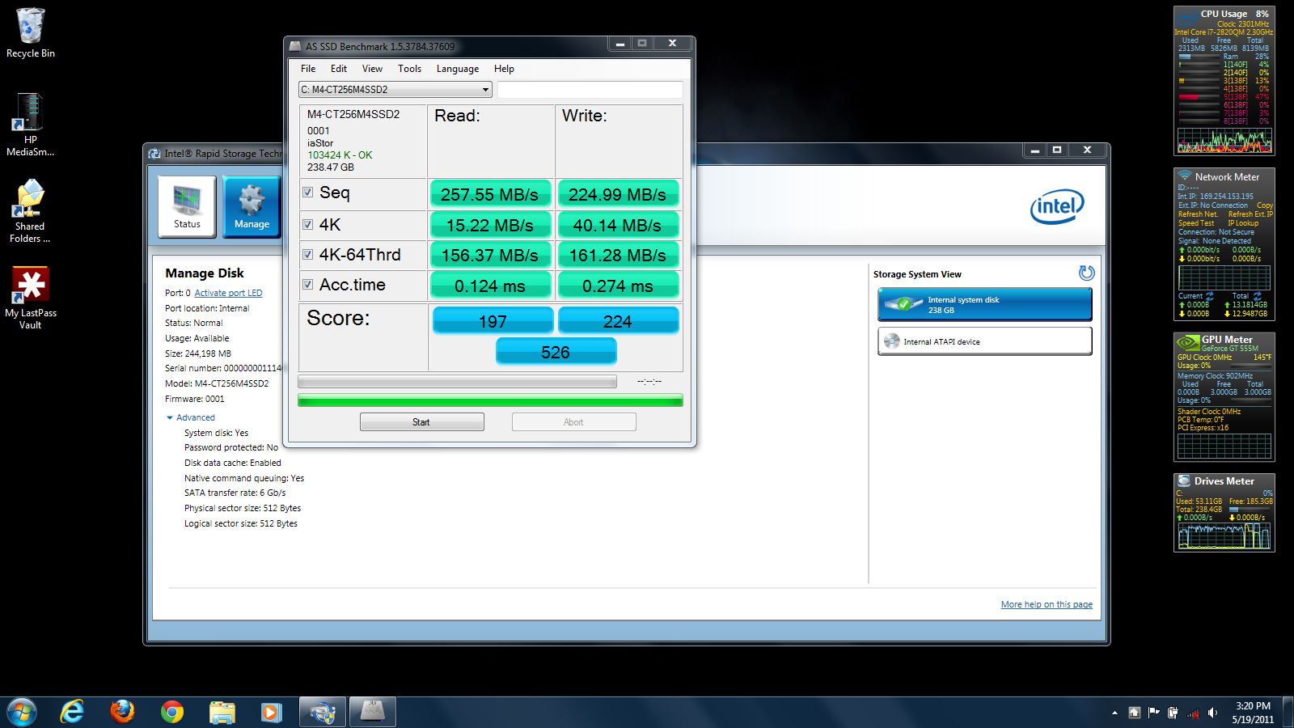This screenshot has height=728, width=1294.
Task: Click the Intel logo in Rapid Storage window
Action: (x=1057, y=206)
